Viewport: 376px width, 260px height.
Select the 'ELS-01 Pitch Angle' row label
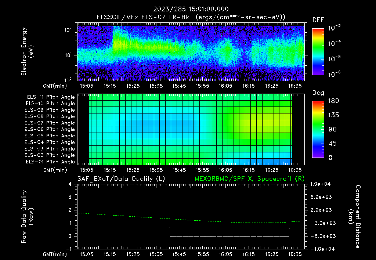click(50, 162)
